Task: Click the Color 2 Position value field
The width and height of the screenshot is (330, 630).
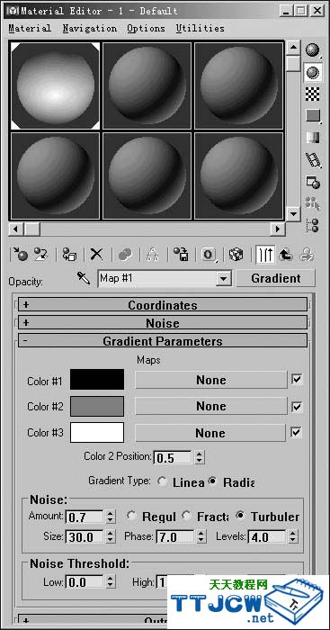Action: click(x=174, y=457)
